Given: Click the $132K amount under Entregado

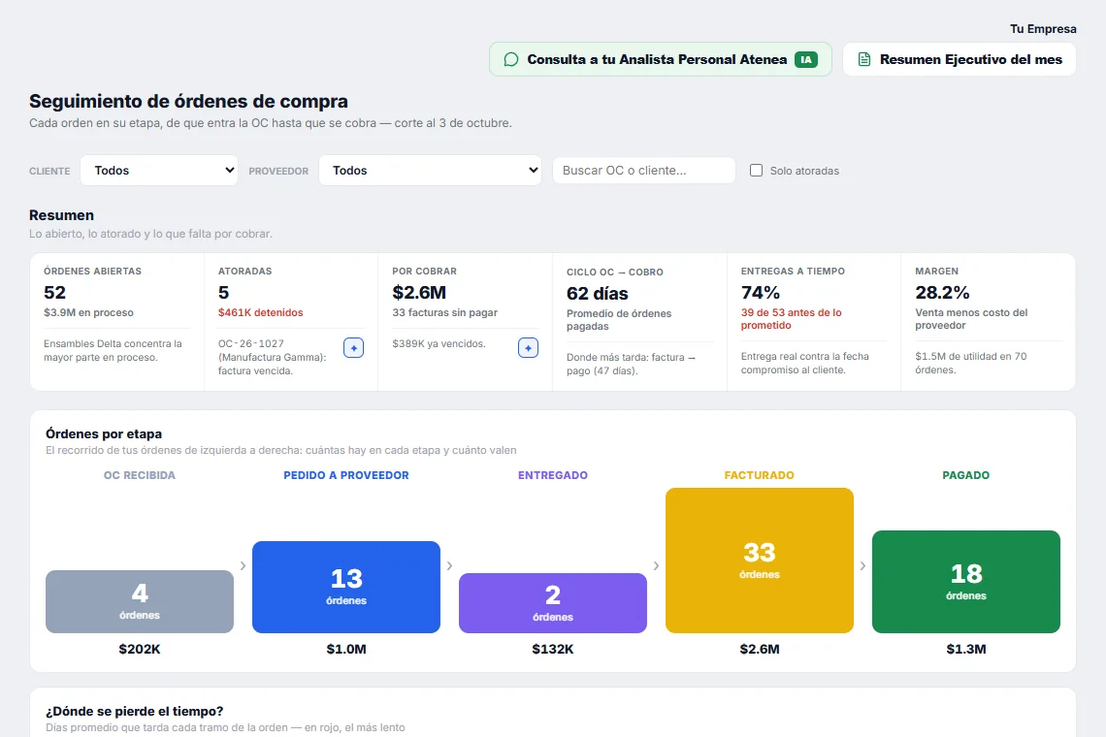Looking at the screenshot, I should (x=553, y=649).
